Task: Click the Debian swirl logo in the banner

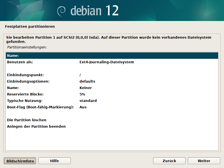Action: click(x=61, y=11)
